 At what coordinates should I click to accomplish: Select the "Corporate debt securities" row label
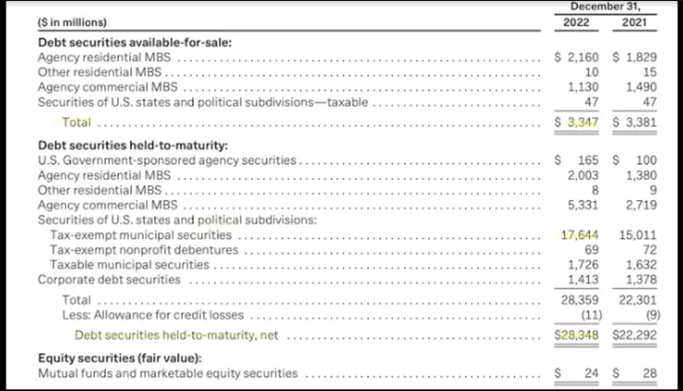(x=109, y=279)
